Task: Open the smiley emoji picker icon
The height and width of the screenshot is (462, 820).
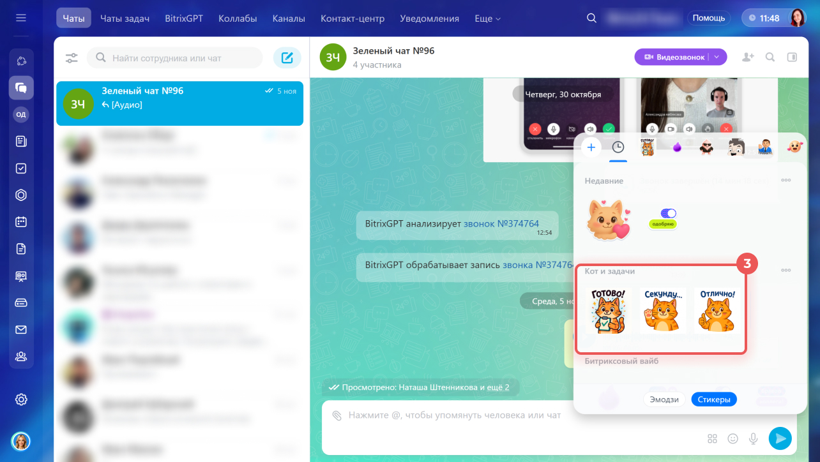Action: click(x=733, y=438)
